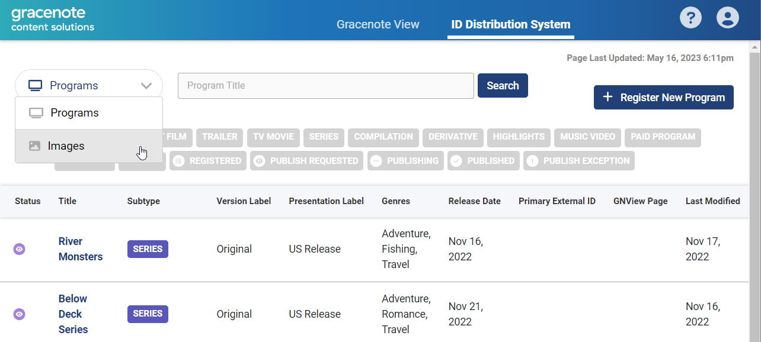The width and height of the screenshot is (761, 342).
Task: Switch to the Gracenote View tab
Action: [x=378, y=24]
